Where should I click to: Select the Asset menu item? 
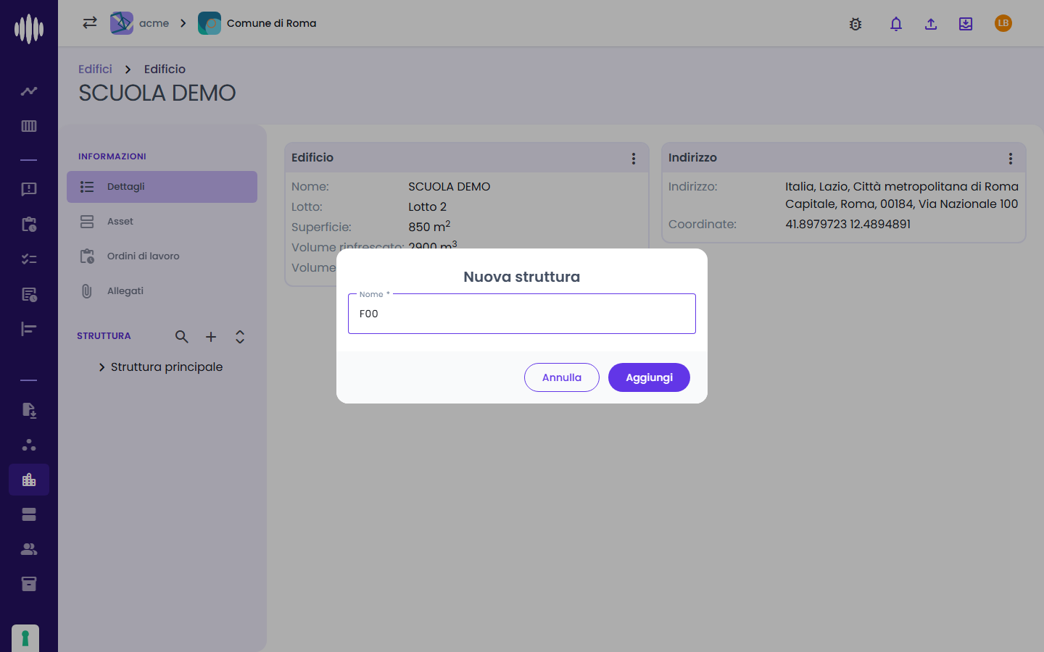tap(162, 222)
